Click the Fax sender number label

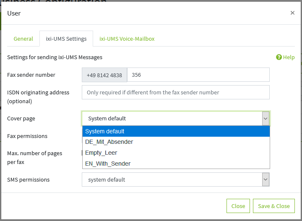tap(31, 75)
